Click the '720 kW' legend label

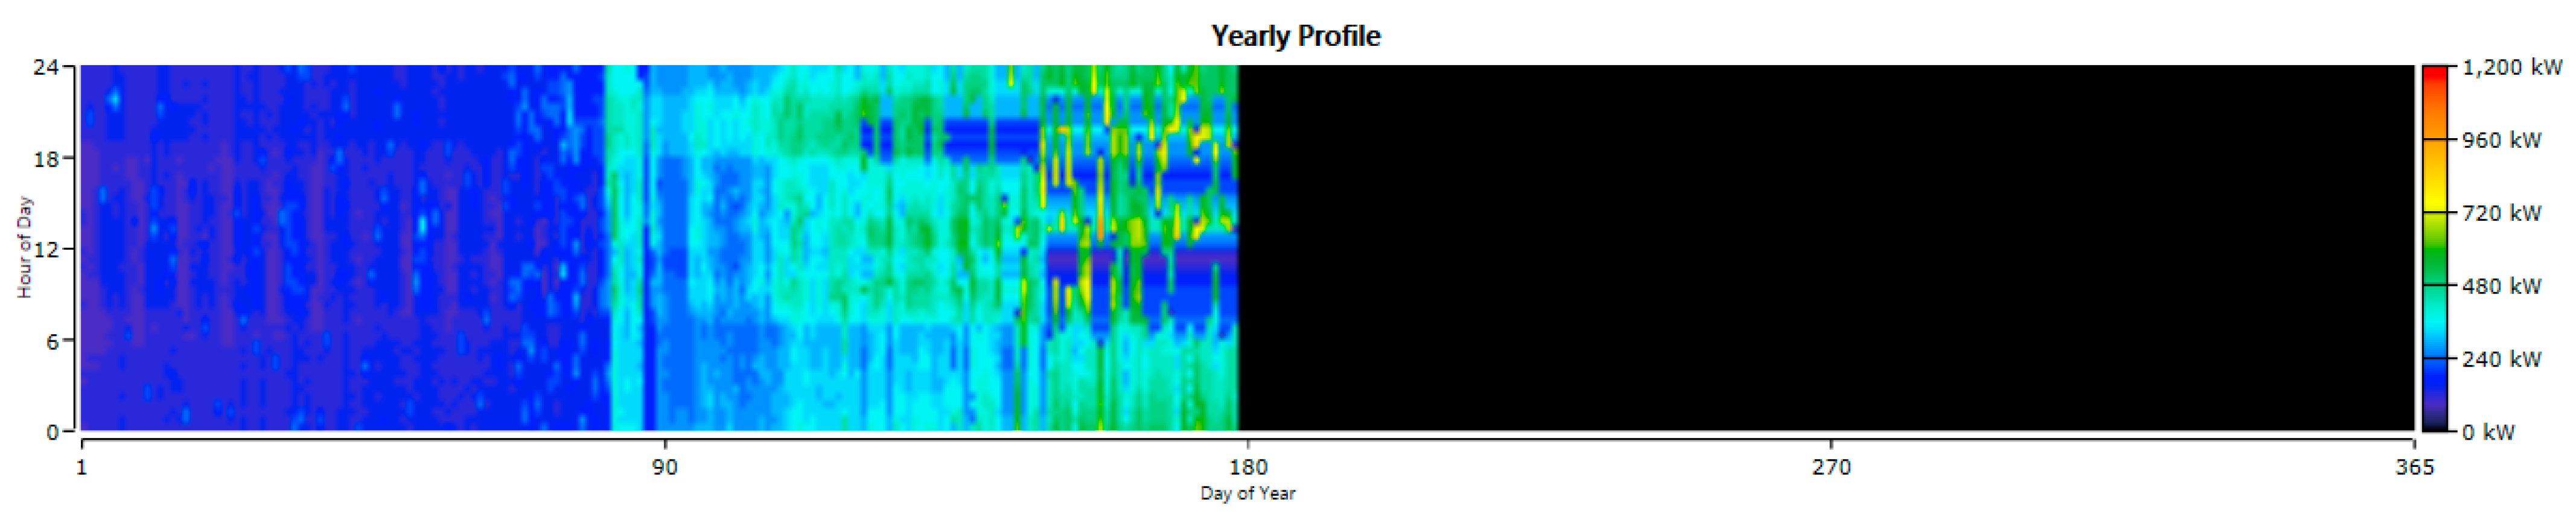(x=2501, y=213)
